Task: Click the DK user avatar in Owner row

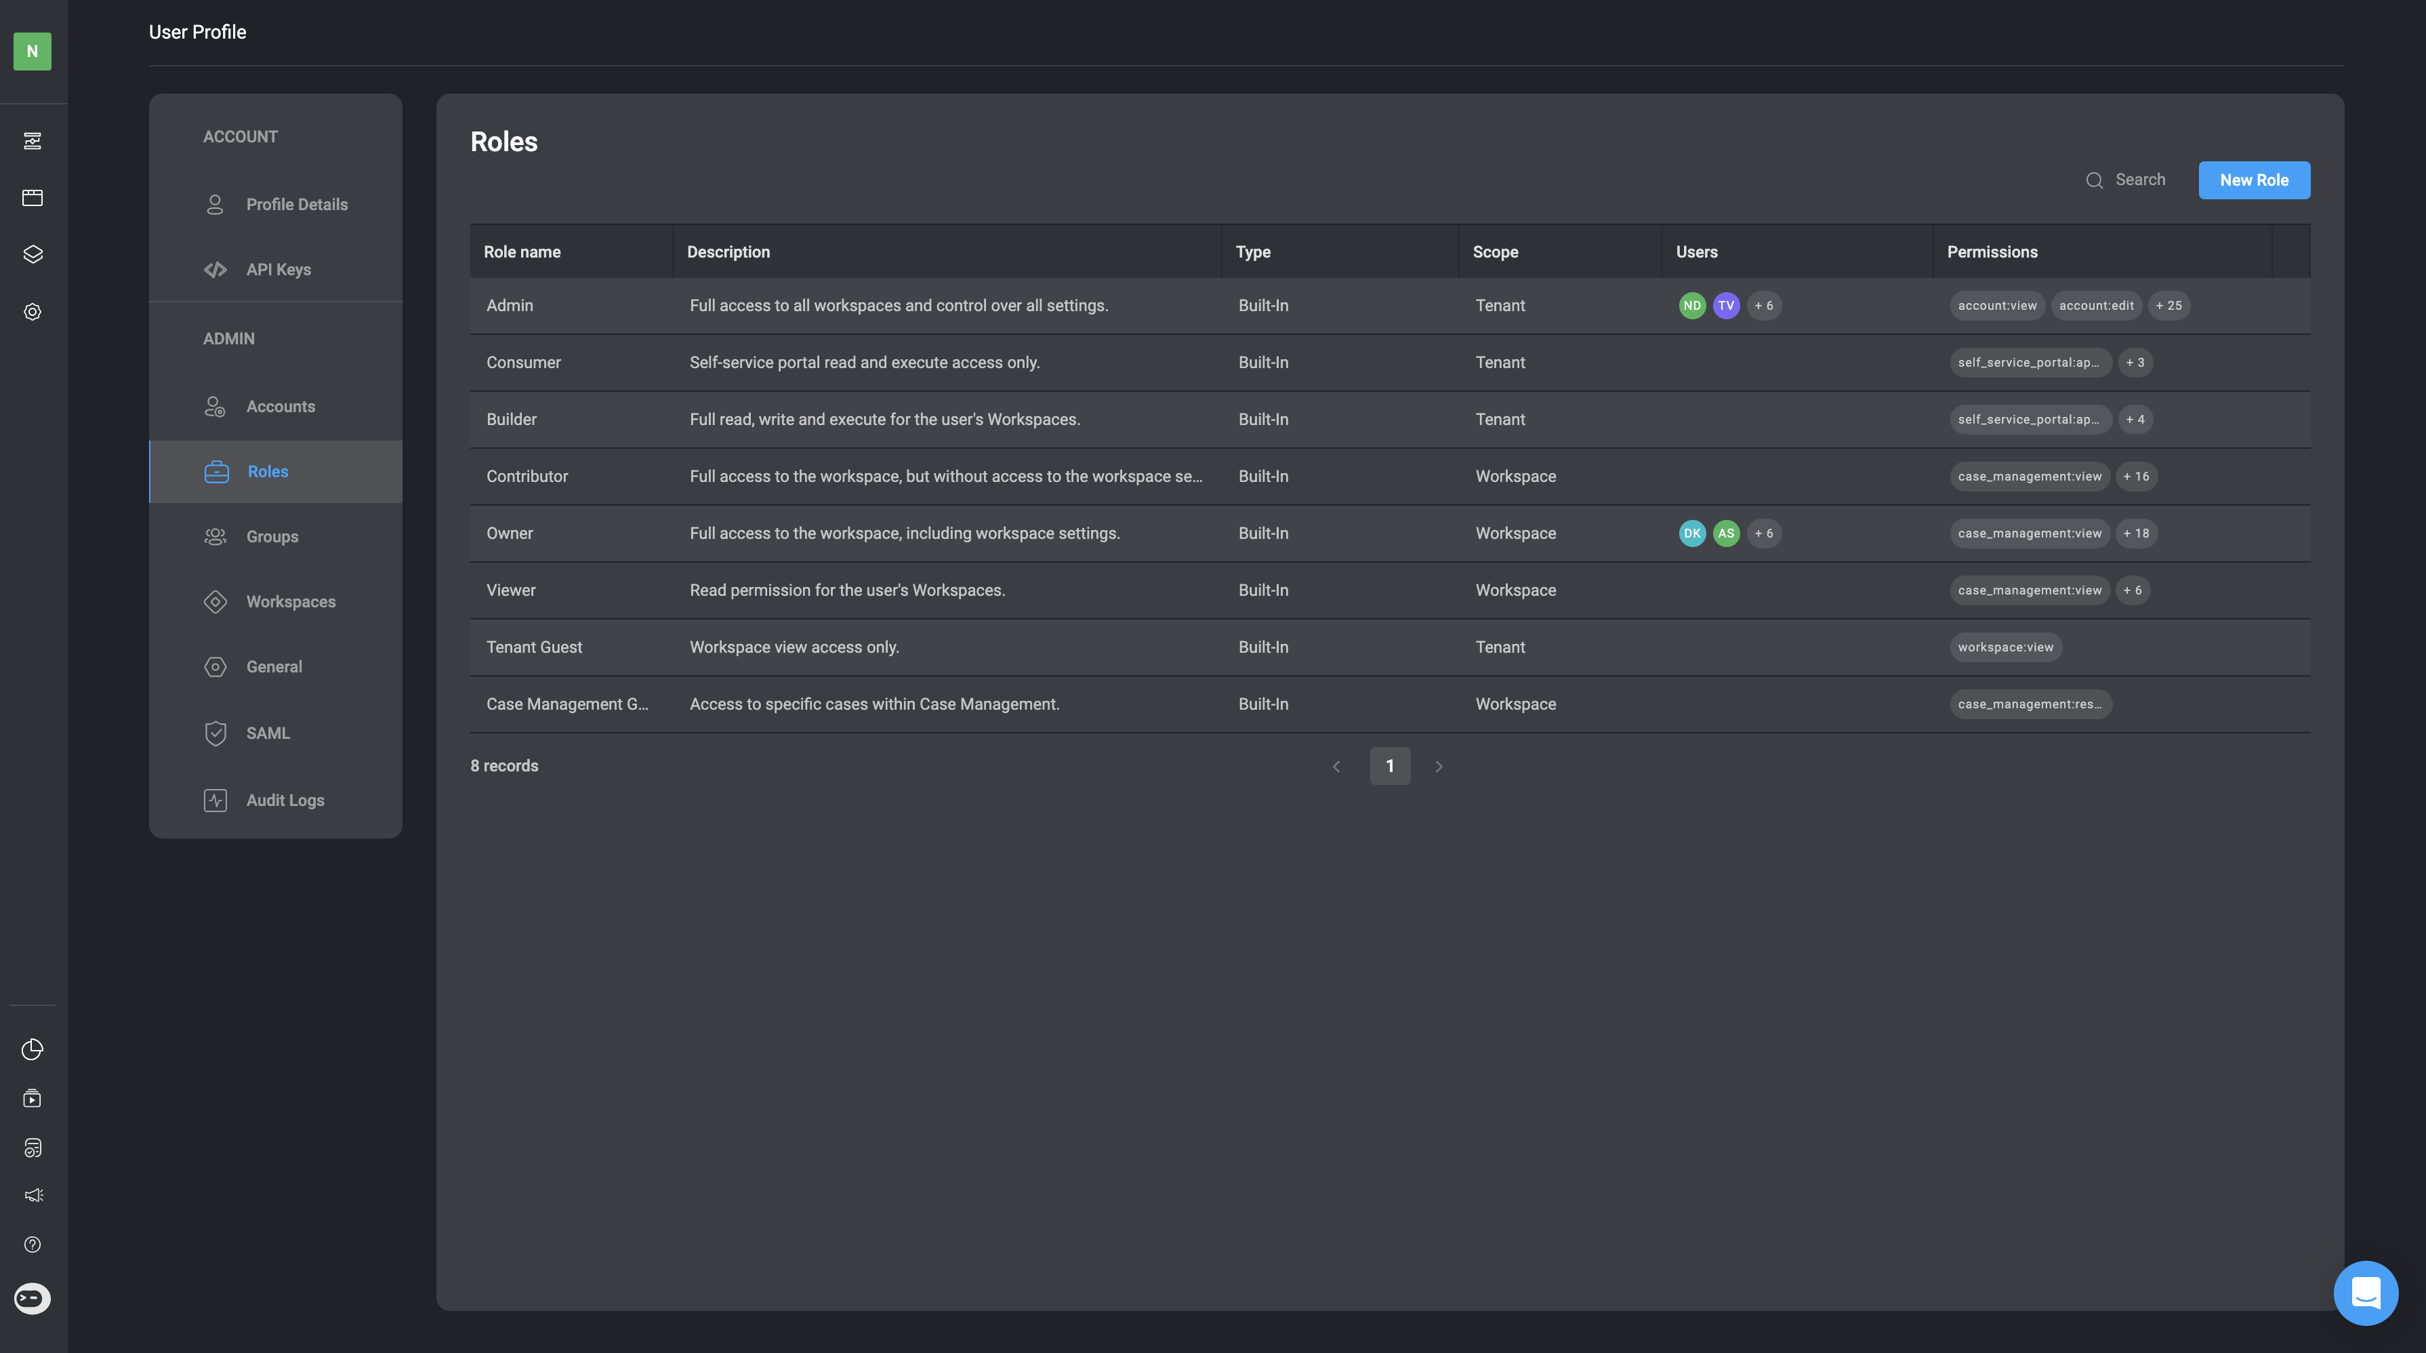Action: (x=1692, y=533)
